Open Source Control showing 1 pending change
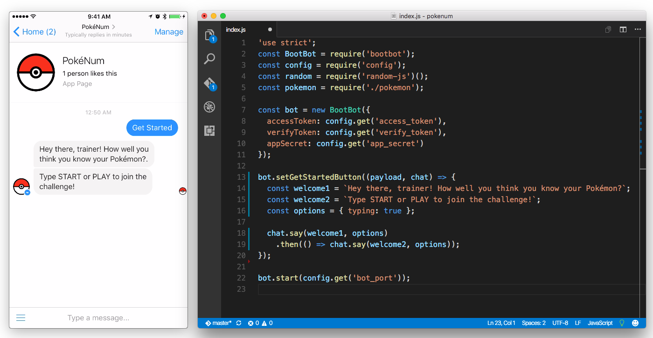The width and height of the screenshot is (653, 338). pos(209,83)
